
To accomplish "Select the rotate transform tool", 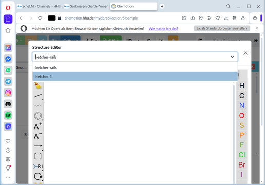I will pyautogui.click(x=38, y=176).
